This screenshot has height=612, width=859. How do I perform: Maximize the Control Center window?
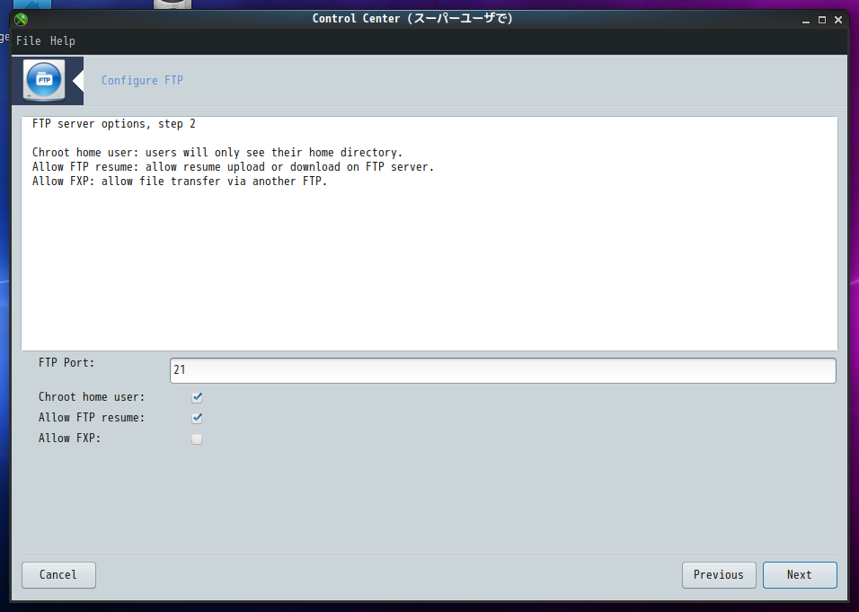coord(822,20)
